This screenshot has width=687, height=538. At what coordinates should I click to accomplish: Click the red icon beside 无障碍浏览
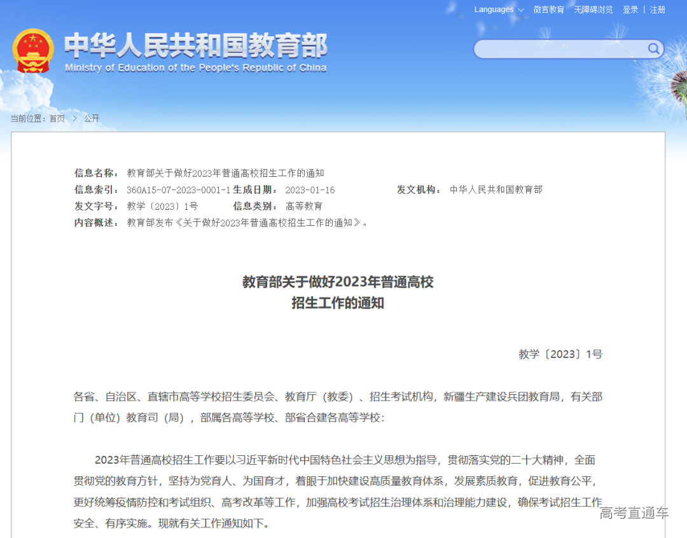point(572,9)
